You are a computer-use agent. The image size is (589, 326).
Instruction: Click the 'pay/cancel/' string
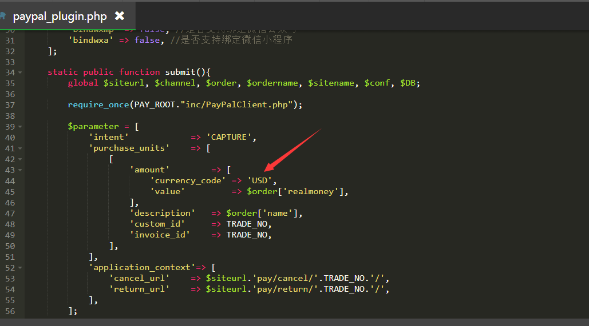285,279
